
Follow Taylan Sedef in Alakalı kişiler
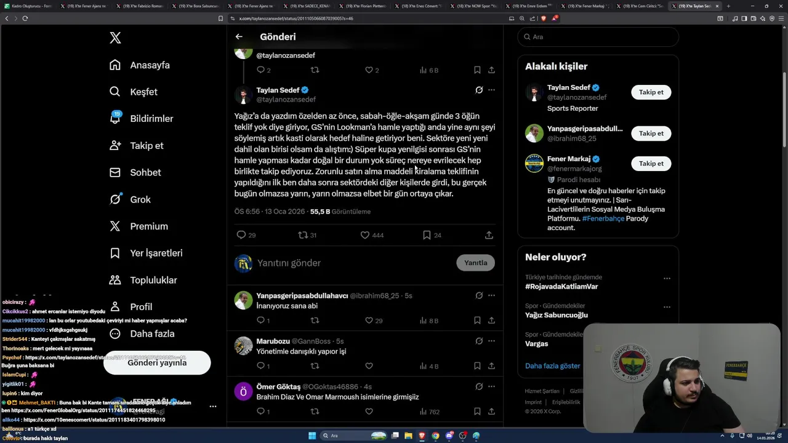(x=651, y=92)
